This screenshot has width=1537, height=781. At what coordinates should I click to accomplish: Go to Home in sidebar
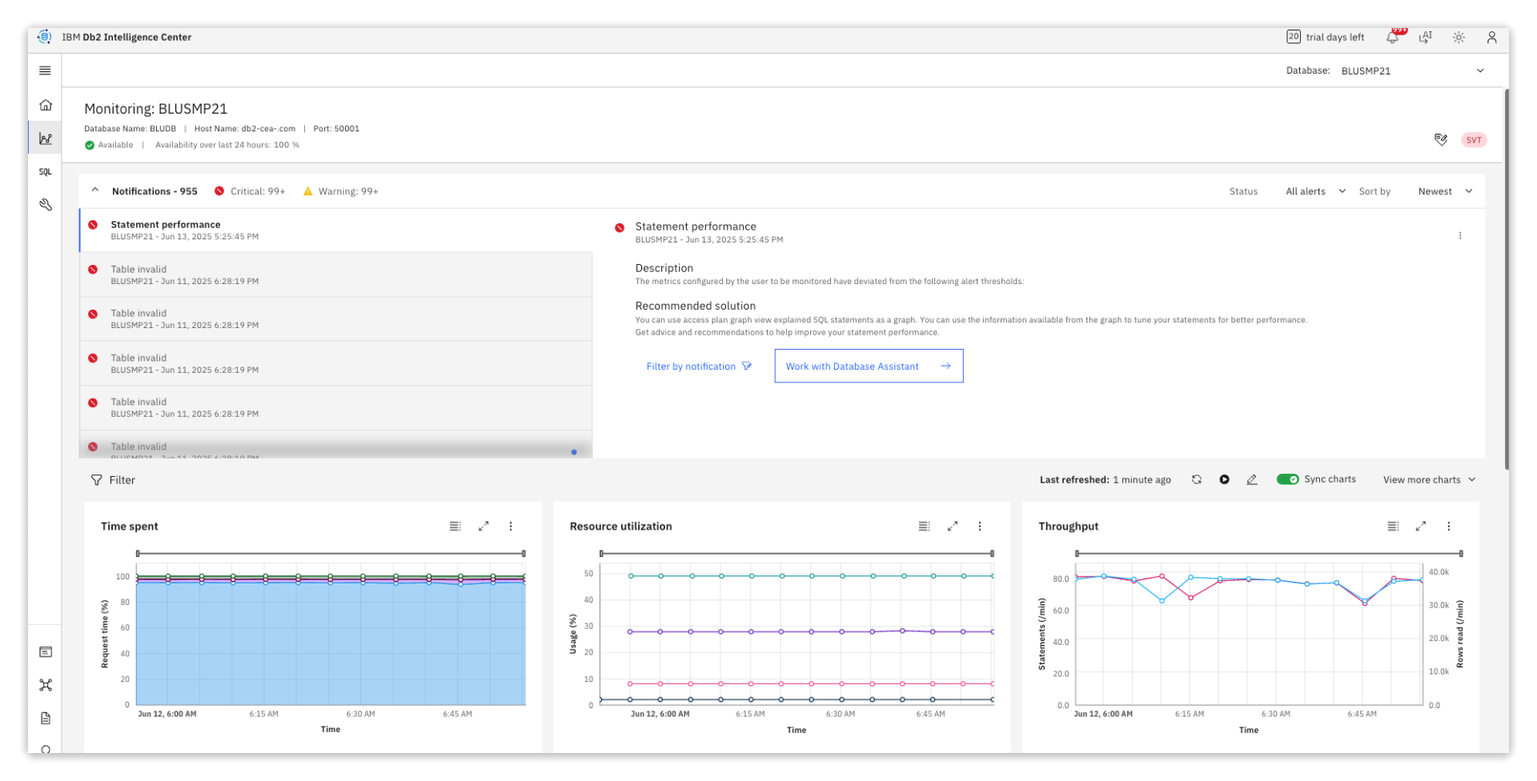pyautogui.click(x=46, y=105)
